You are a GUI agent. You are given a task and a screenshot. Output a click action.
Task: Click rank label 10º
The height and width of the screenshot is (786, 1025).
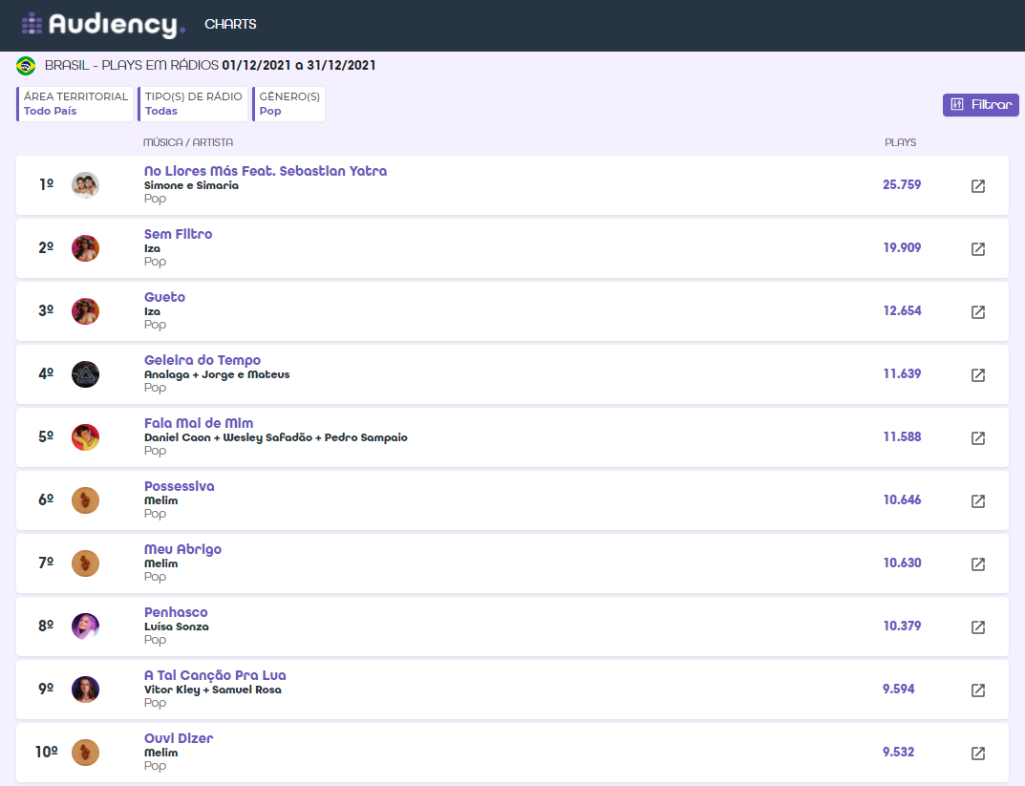coord(47,752)
